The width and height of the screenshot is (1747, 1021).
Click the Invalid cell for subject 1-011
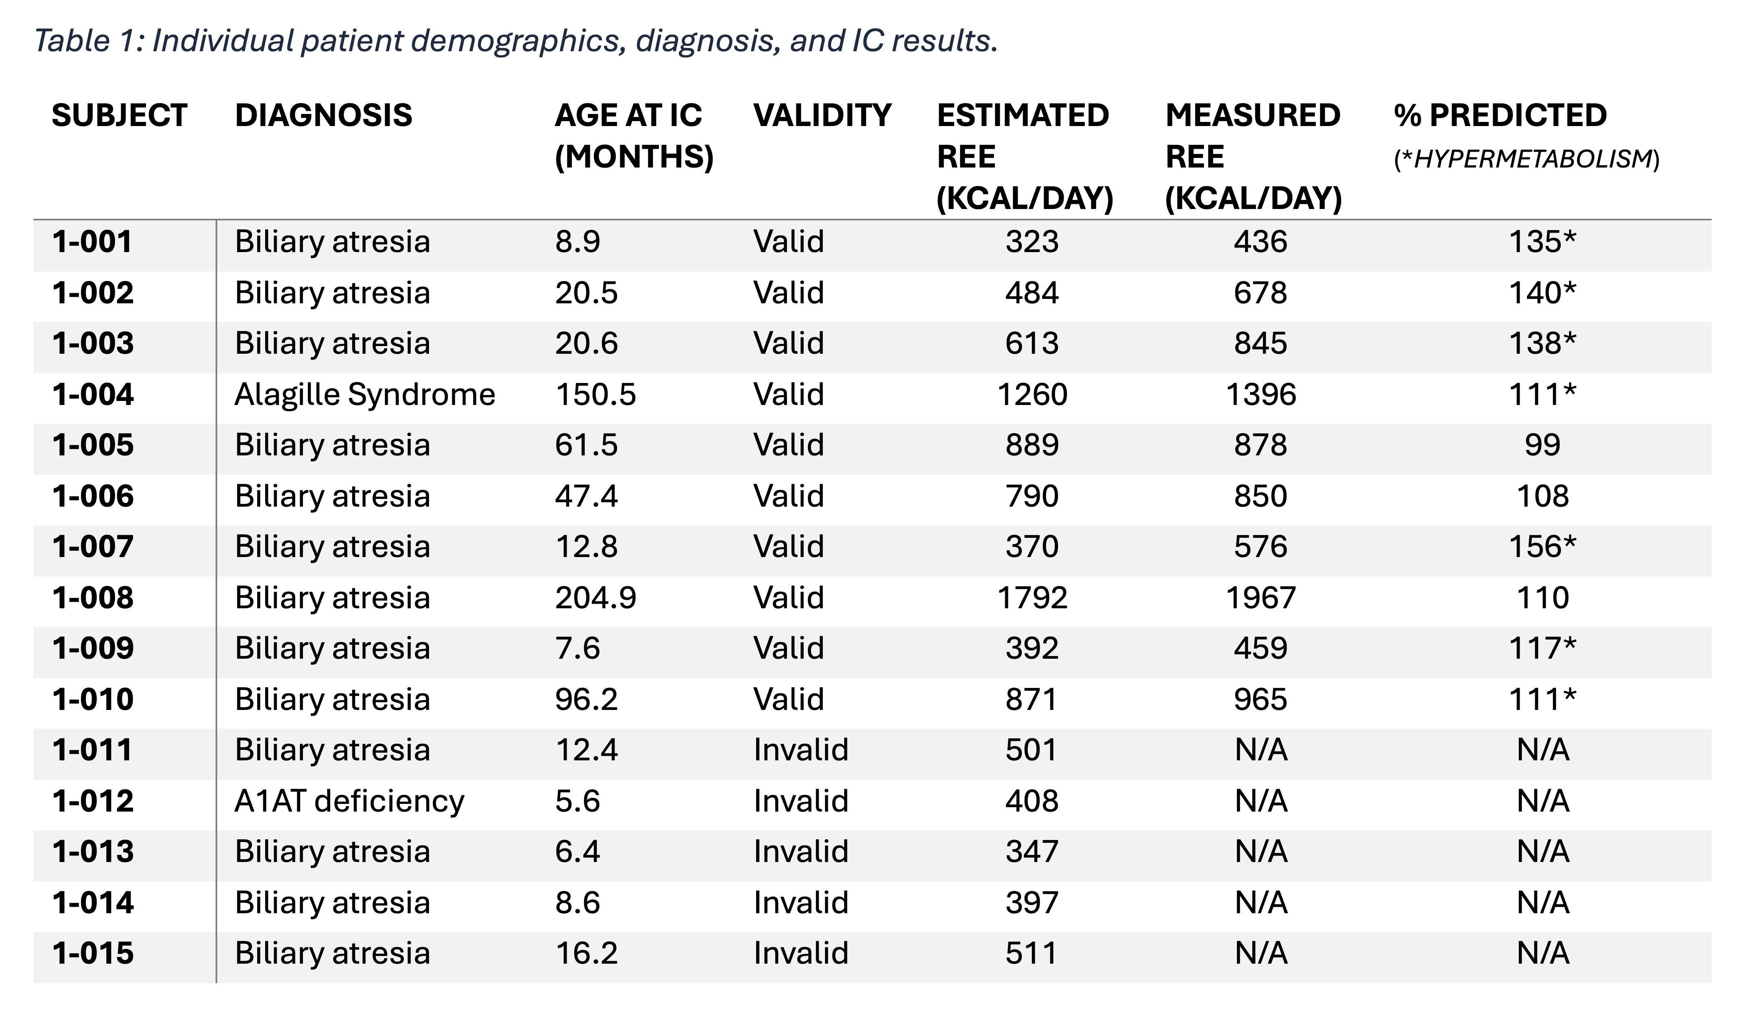(801, 750)
